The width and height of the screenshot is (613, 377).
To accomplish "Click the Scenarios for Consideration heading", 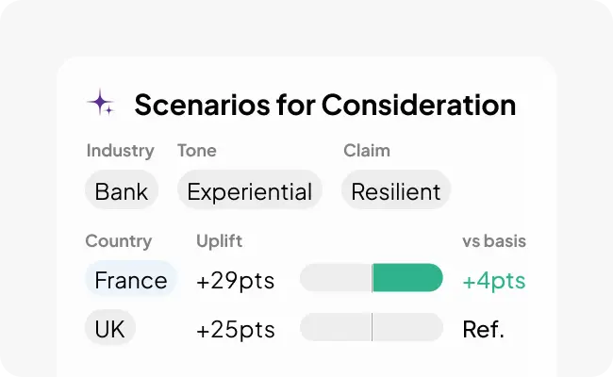I will [325, 105].
